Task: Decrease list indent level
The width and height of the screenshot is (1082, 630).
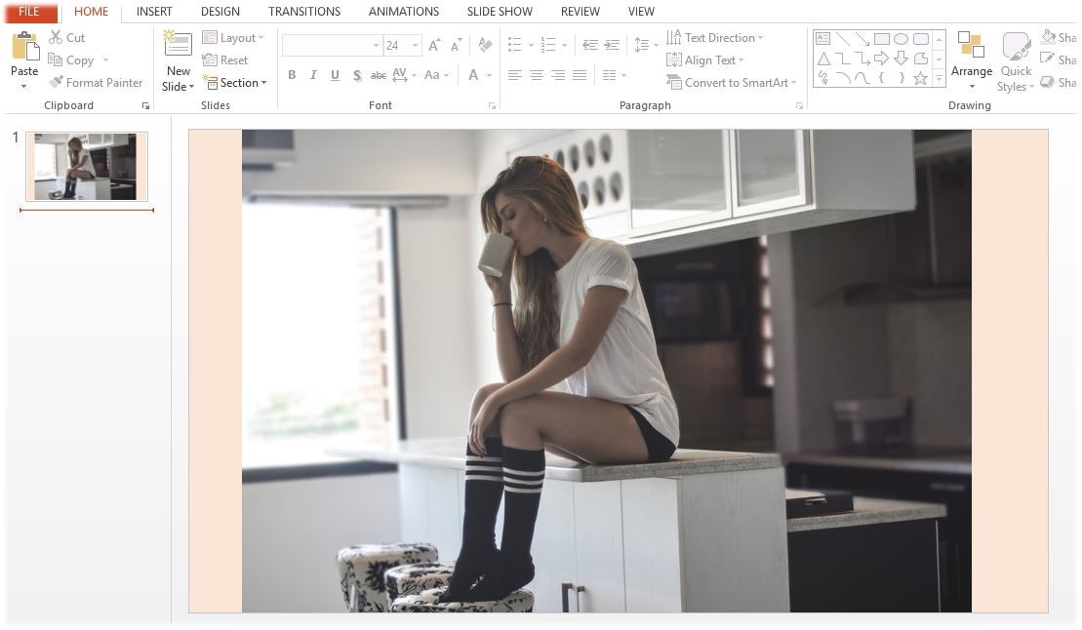Action: (x=590, y=46)
